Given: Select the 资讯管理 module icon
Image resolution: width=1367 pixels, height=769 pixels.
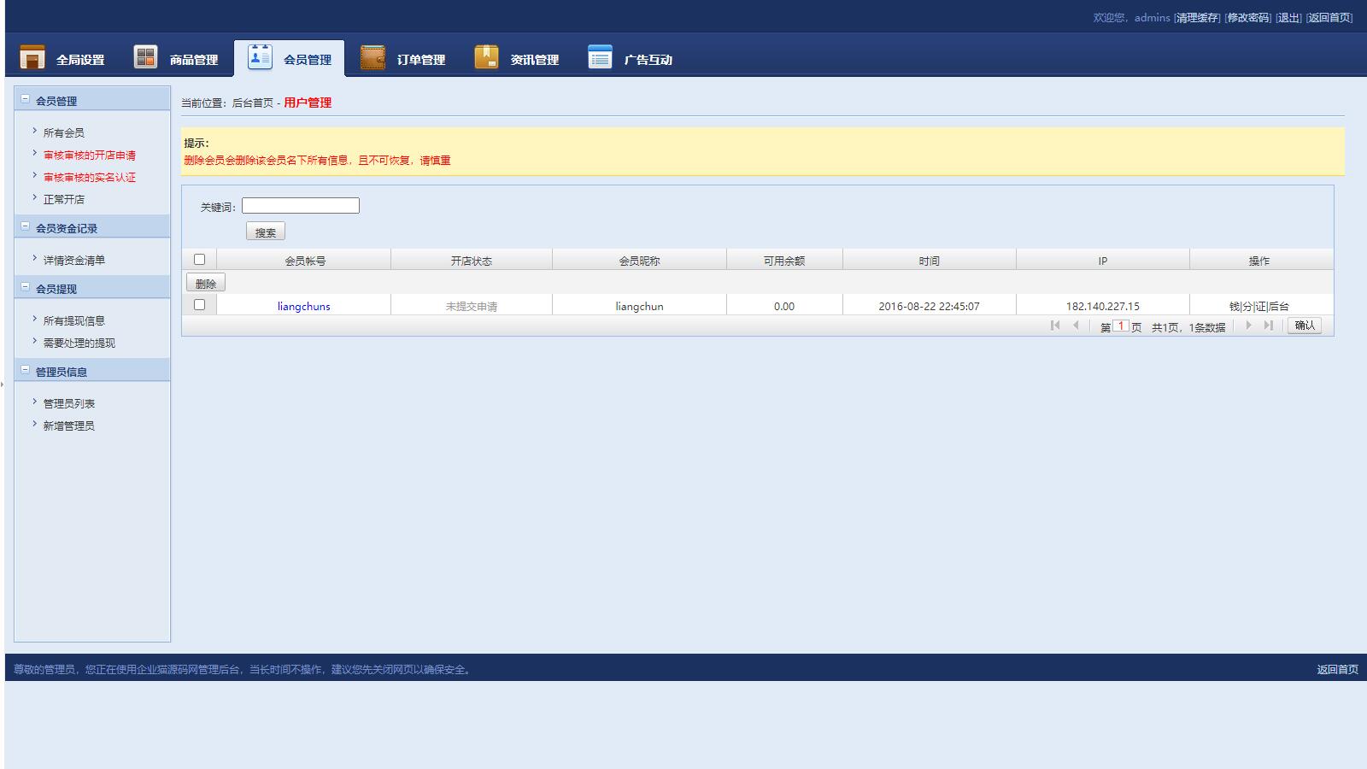Looking at the screenshot, I should pyautogui.click(x=487, y=56).
